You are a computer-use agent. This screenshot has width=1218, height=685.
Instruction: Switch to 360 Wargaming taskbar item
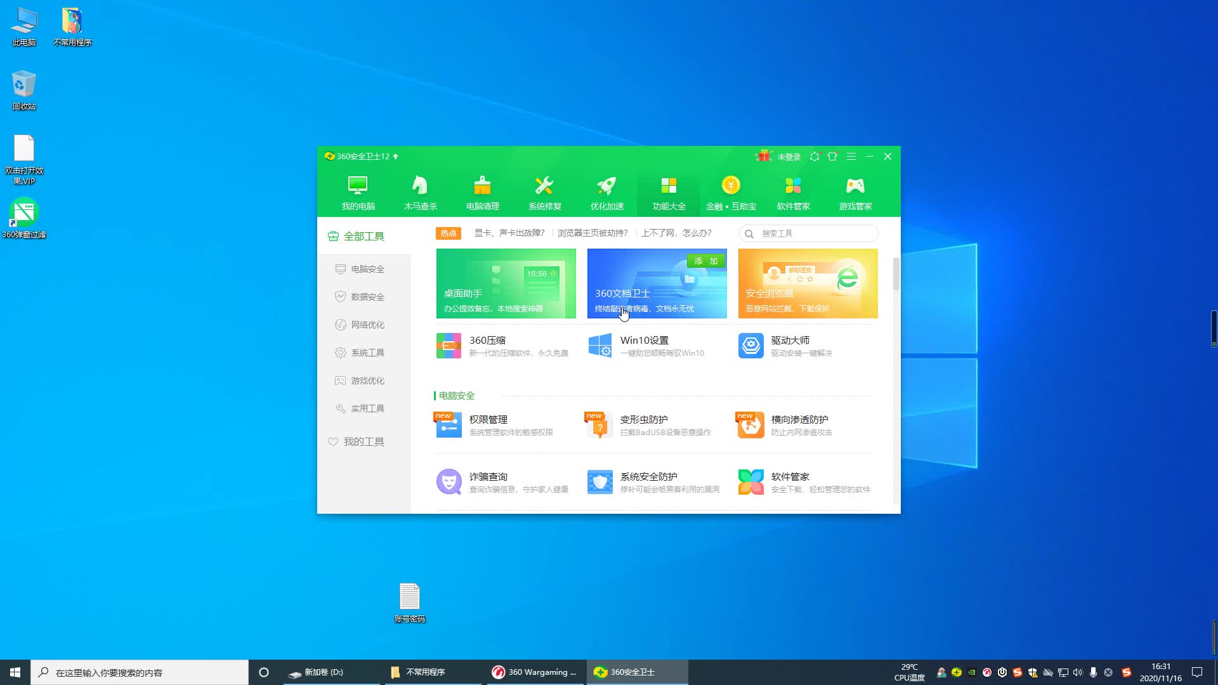pyautogui.click(x=534, y=672)
